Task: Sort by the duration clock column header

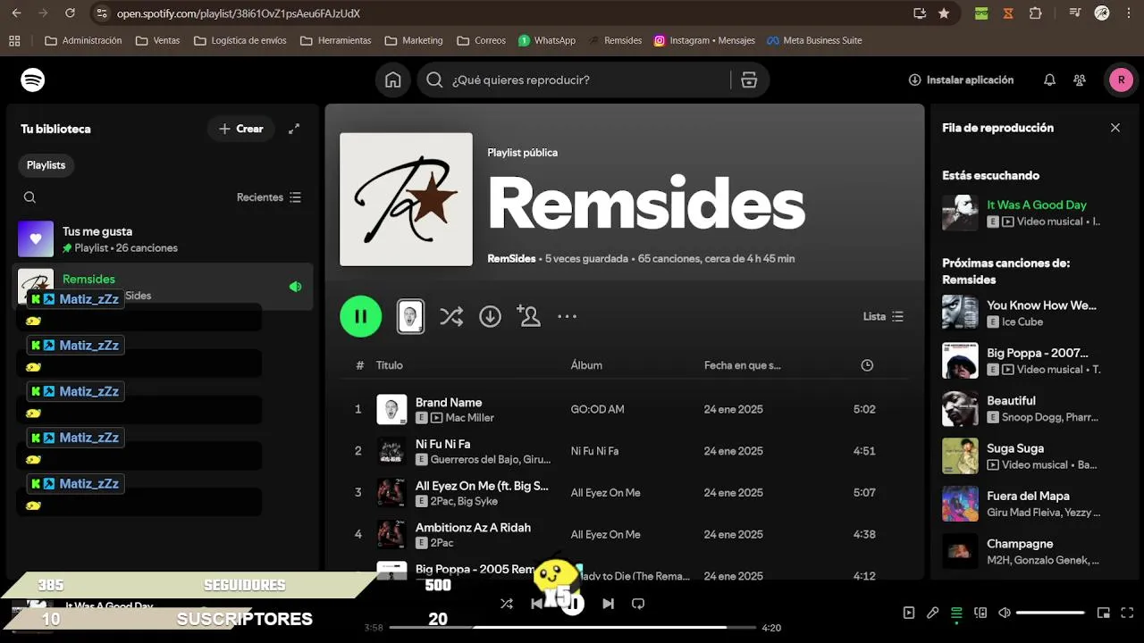Action: point(867,365)
